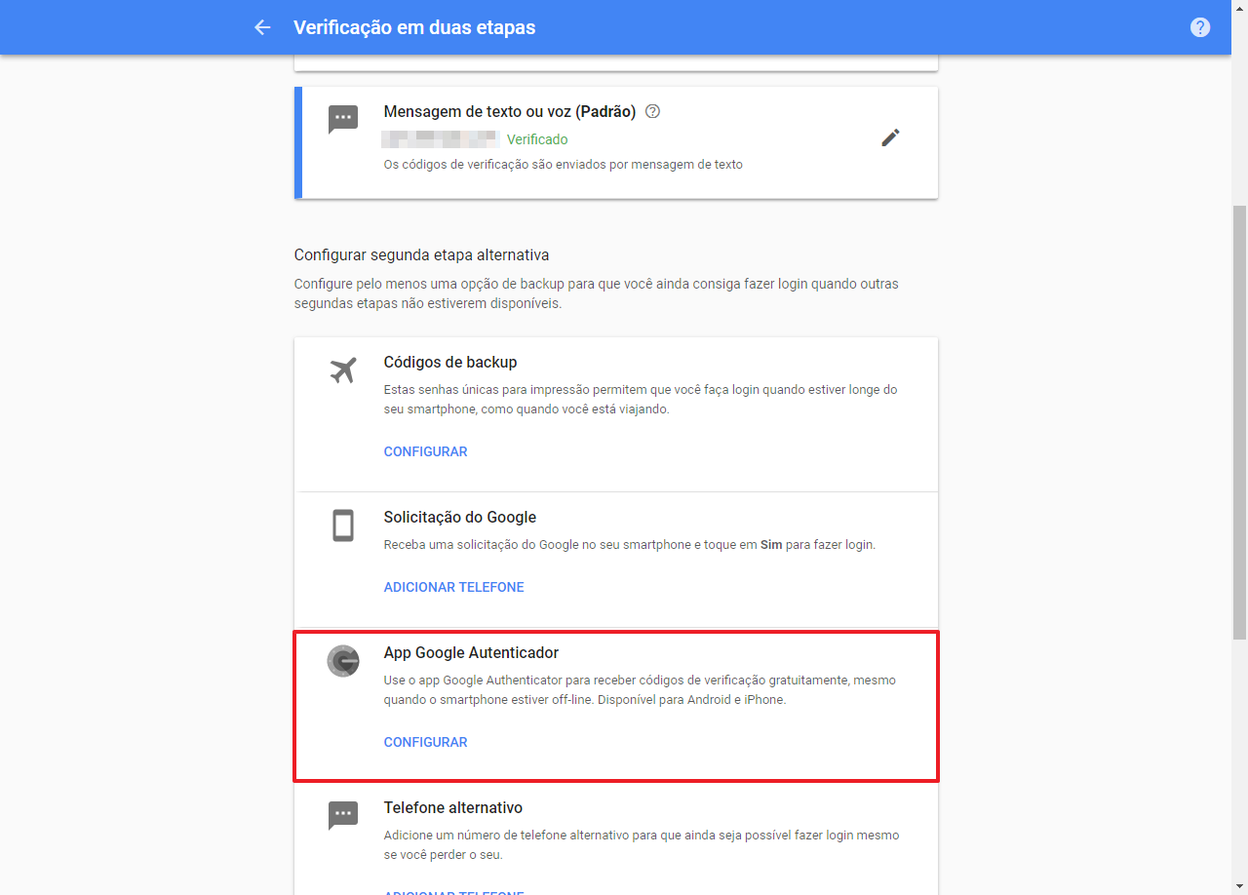Image resolution: width=1248 pixels, height=895 pixels.
Task: Click the green Verificado status
Action: click(537, 139)
